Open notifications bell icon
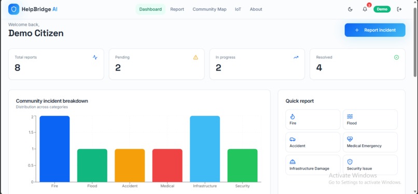Viewport: 418px width, 194px height. [365, 9]
